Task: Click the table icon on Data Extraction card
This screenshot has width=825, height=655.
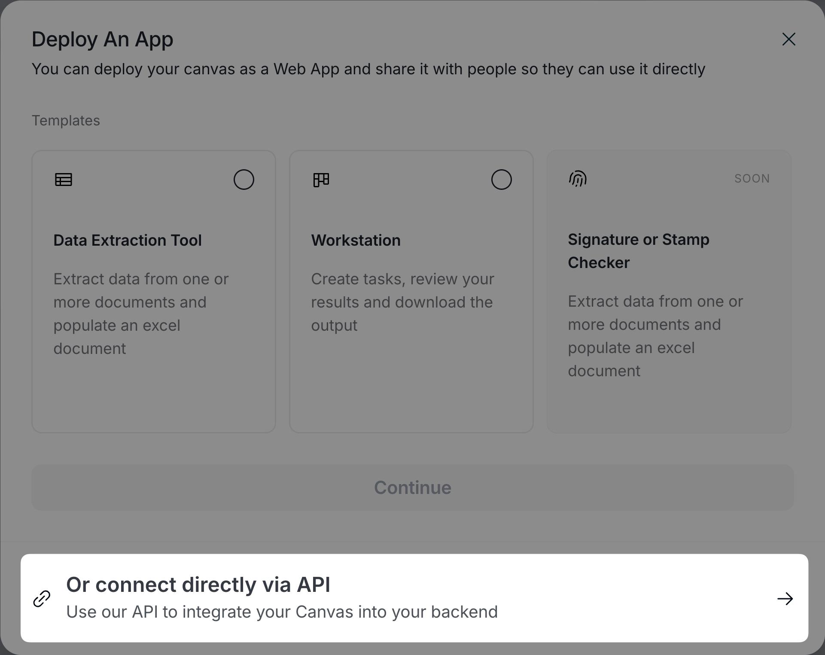Action: (64, 180)
